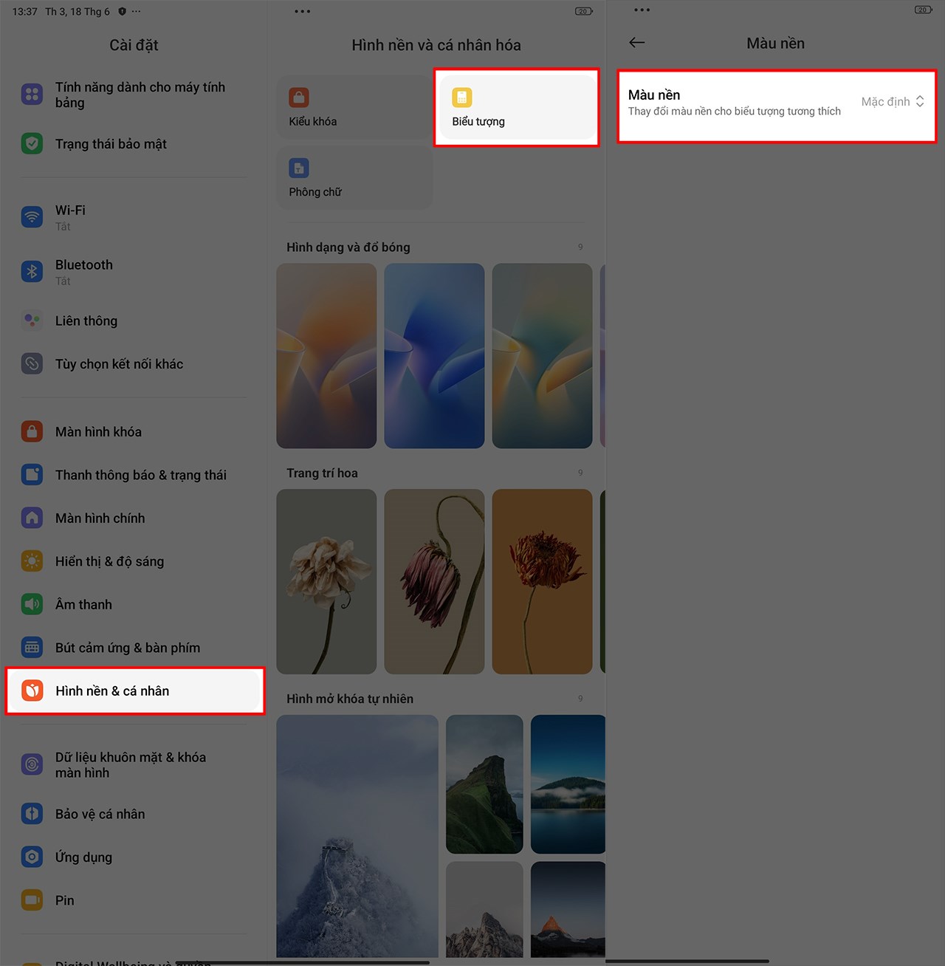Open Bảo vệ cá nhân shield icon

[32, 813]
